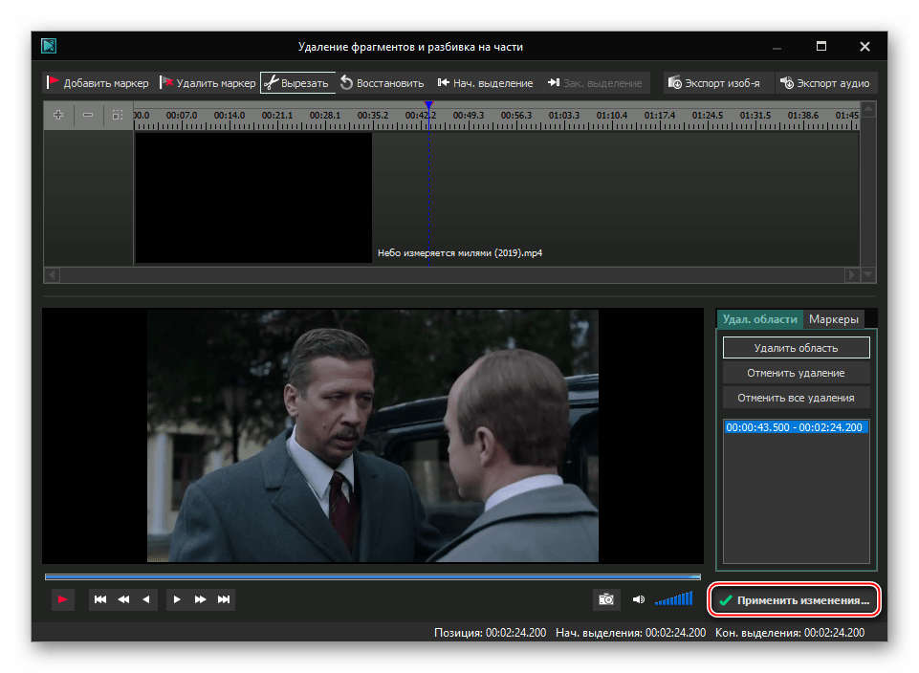This screenshot has height=673, width=919.
Task: Zoom in timeline with plus icon
Action: [58, 115]
